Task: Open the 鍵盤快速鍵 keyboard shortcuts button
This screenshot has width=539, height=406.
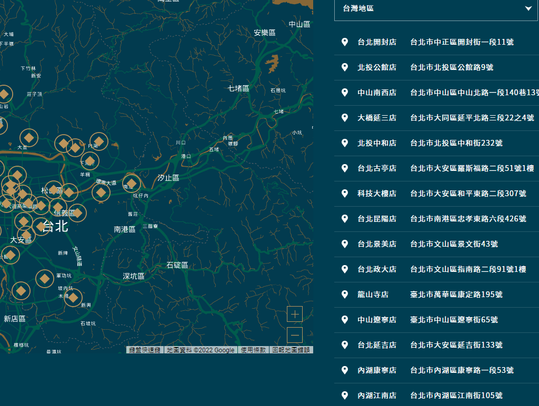Action: [x=145, y=350]
